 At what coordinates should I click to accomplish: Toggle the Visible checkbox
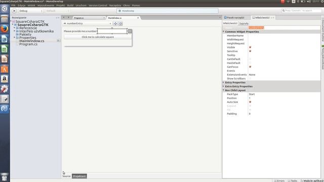[x=250, y=47]
